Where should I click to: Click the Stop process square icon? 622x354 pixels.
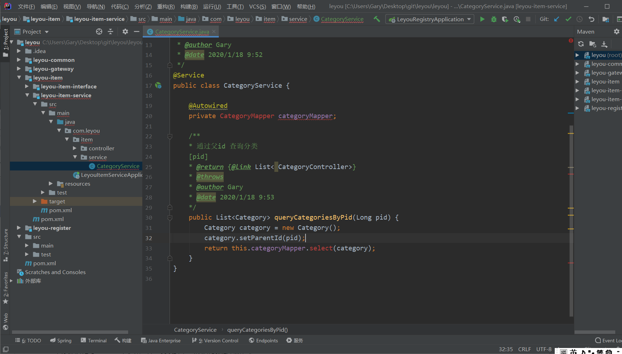pos(528,19)
